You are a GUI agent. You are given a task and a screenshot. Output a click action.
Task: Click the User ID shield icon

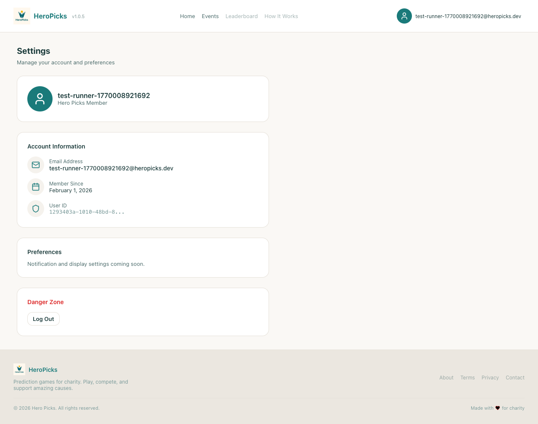click(36, 209)
